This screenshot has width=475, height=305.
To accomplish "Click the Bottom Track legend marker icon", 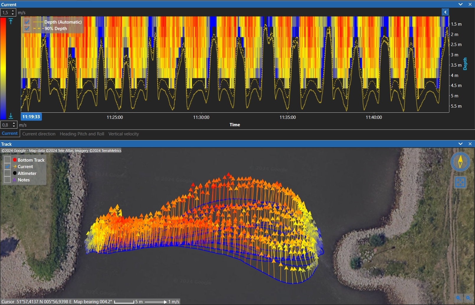I will [15, 160].
